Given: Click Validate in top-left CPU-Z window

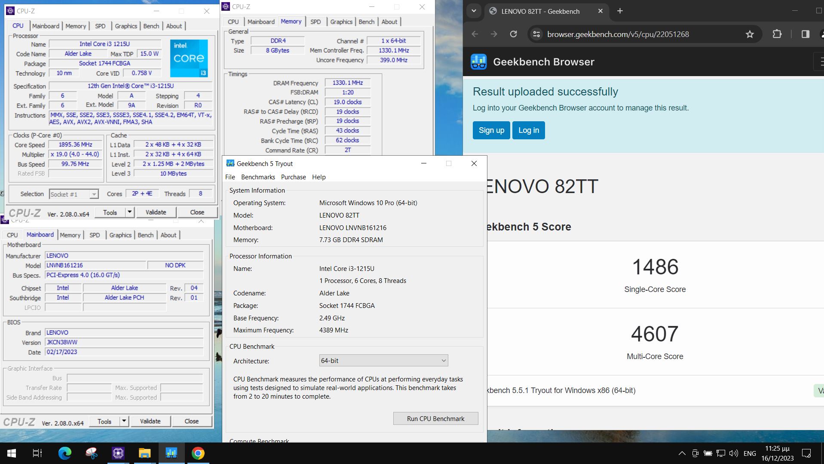Looking at the screenshot, I should pos(156,212).
